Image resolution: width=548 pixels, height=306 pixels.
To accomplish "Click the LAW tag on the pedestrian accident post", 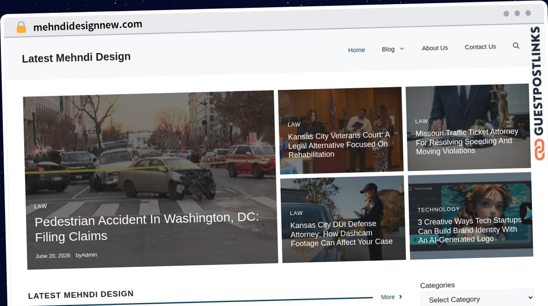I will tap(41, 206).
